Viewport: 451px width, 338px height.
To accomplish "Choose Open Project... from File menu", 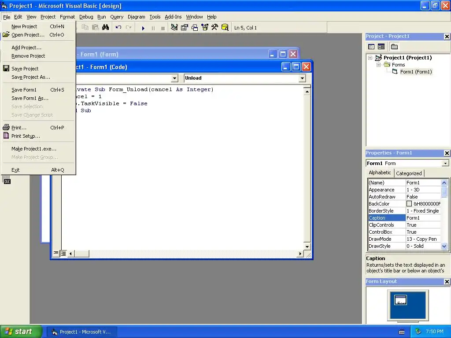I will click(x=38, y=35).
